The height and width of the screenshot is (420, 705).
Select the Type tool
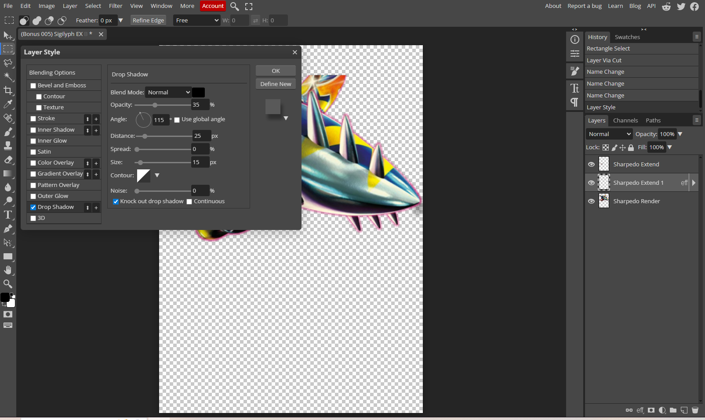point(8,215)
